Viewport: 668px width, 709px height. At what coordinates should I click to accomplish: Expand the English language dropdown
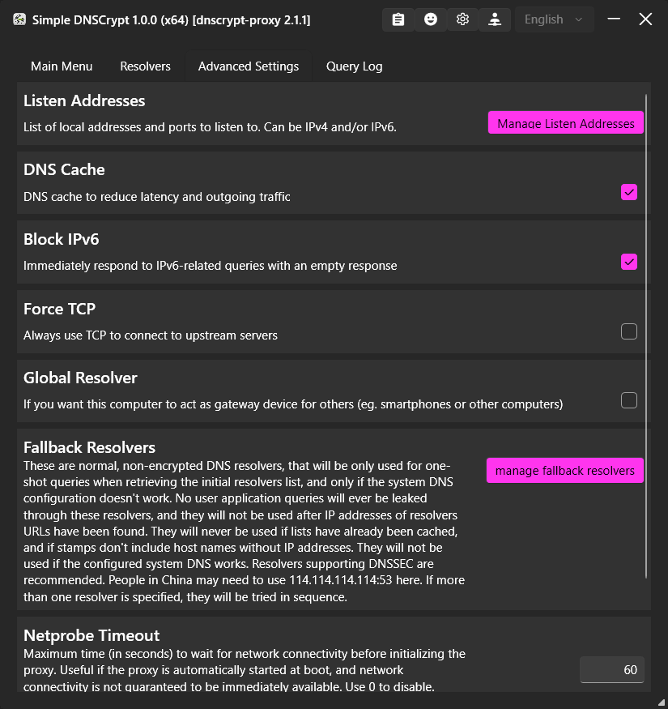[x=554, y=19]
